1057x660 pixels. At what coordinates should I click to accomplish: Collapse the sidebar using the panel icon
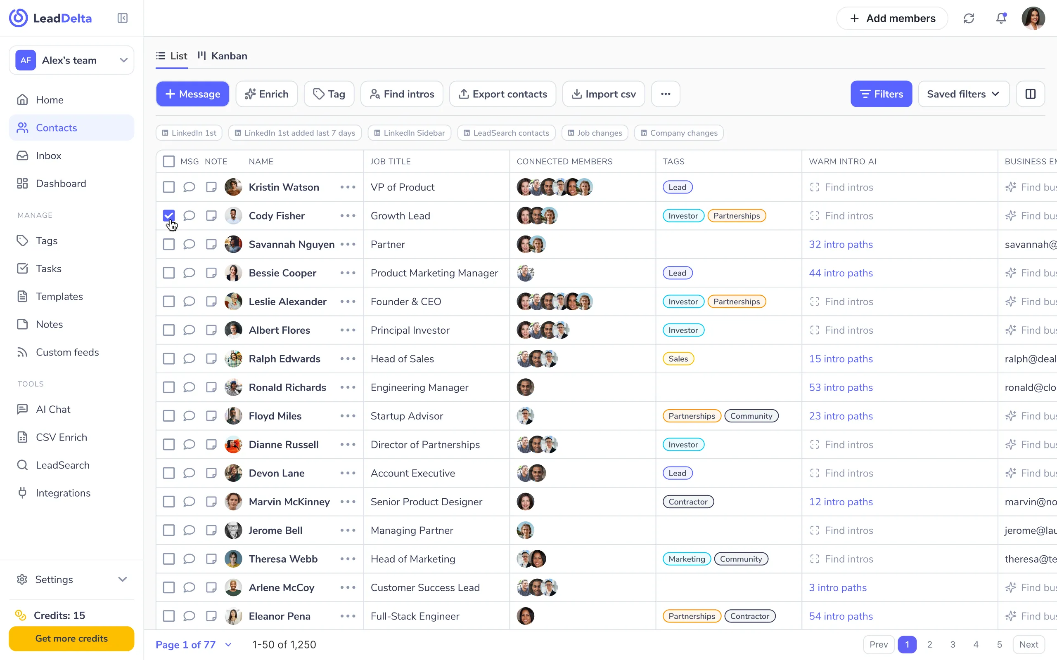122,18
